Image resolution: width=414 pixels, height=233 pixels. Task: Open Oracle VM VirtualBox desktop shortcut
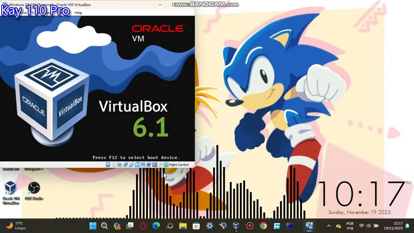[x=11, y=193]
